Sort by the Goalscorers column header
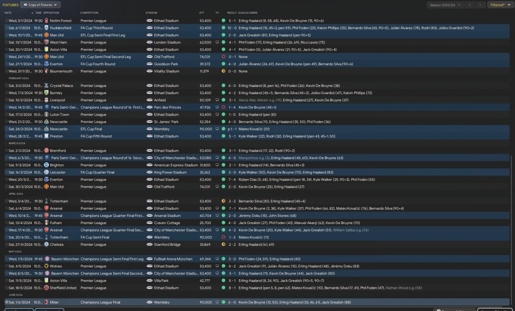This screenshot has width=515, height=311. click(x=248, y=13)
